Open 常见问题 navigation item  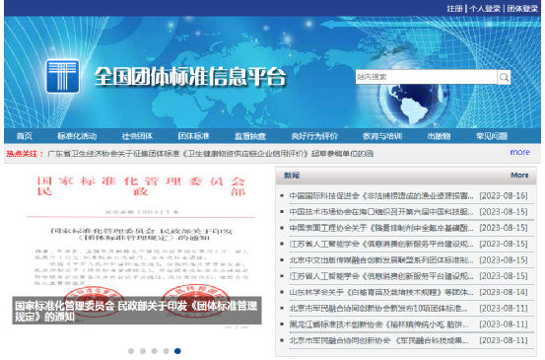tap(492, 136)
